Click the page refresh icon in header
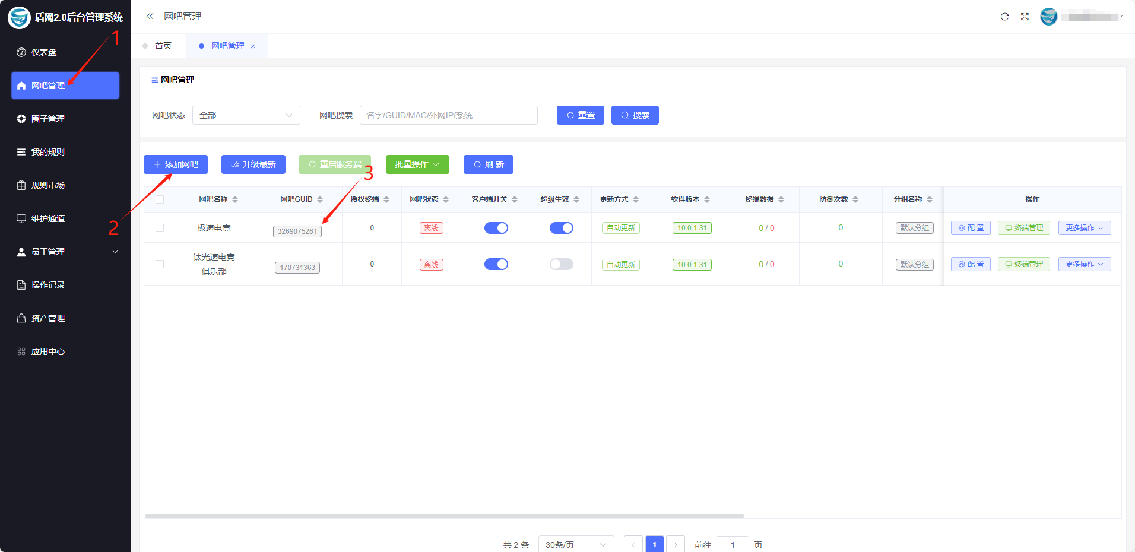Screen dimensions: 1135x552 1004,17
